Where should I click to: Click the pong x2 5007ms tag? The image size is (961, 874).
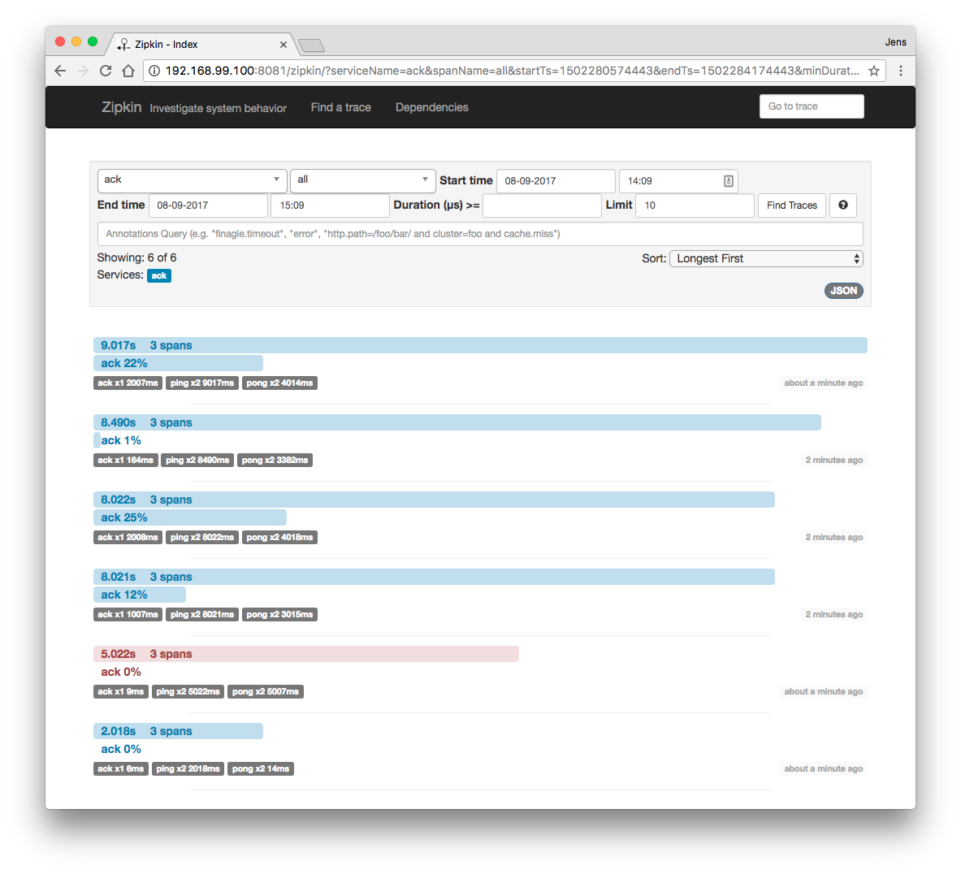click(x=266, y=692)
